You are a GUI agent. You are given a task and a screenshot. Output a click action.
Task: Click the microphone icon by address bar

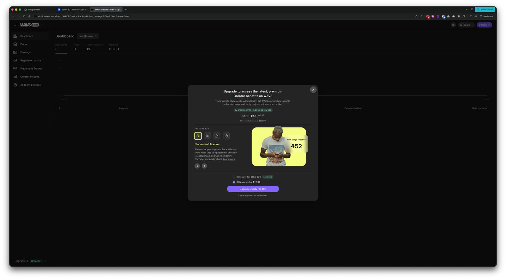pos(29,16)
